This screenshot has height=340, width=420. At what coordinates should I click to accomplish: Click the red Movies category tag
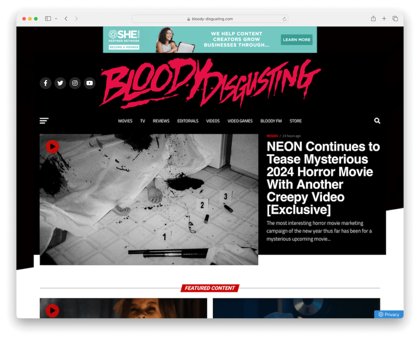[272, 136]
